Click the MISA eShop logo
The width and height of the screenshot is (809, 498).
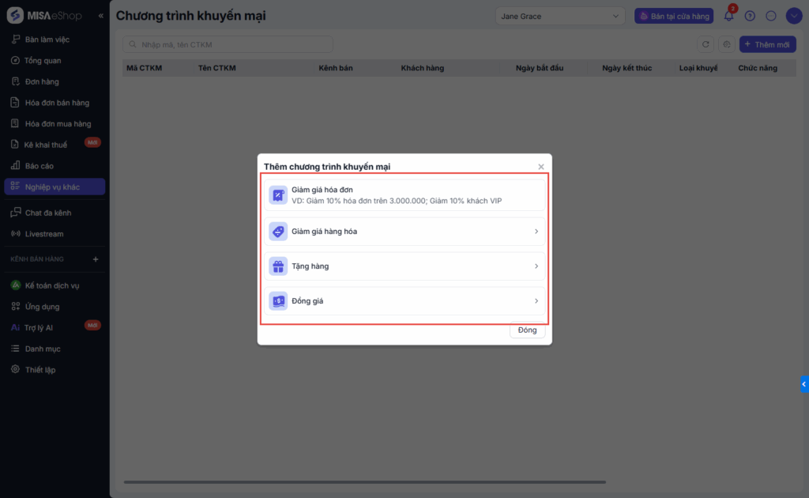[44, 16]
